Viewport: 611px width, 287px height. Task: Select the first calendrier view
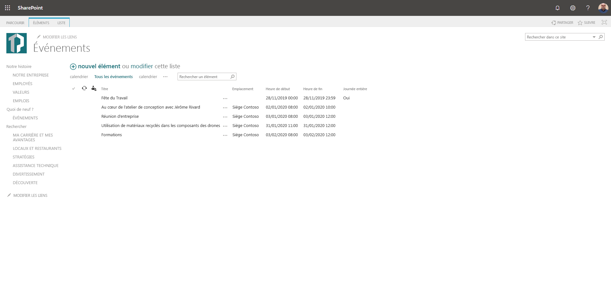click(79, 77)
